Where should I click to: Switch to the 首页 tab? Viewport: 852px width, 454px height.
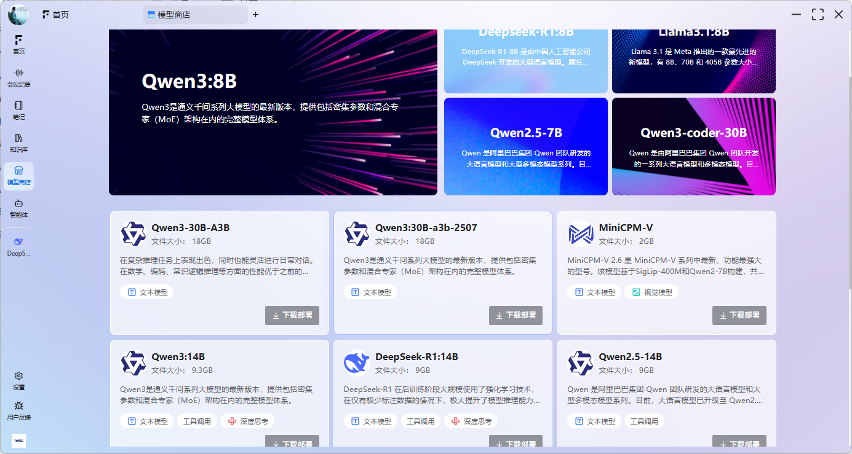55,15
